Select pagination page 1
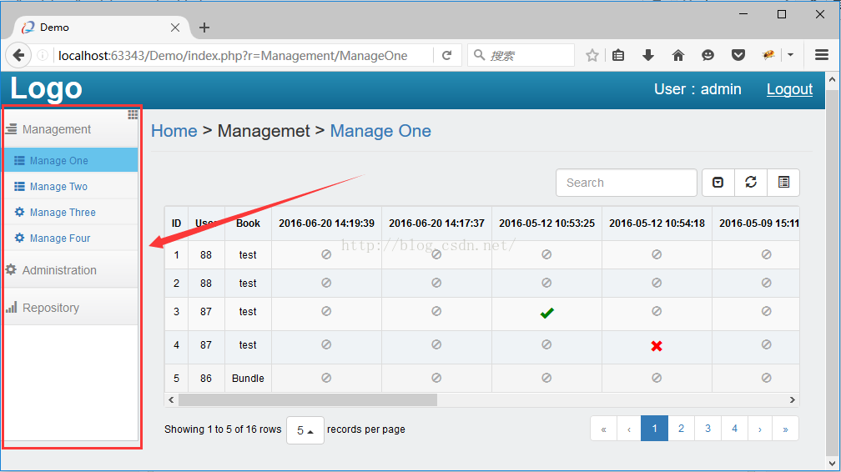841x472 pixels. [654, 429]
